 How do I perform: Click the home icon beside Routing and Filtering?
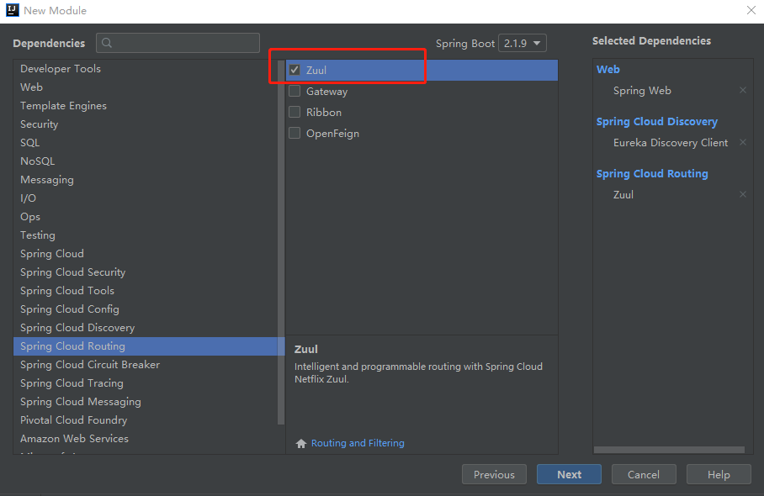pos(300,443)
